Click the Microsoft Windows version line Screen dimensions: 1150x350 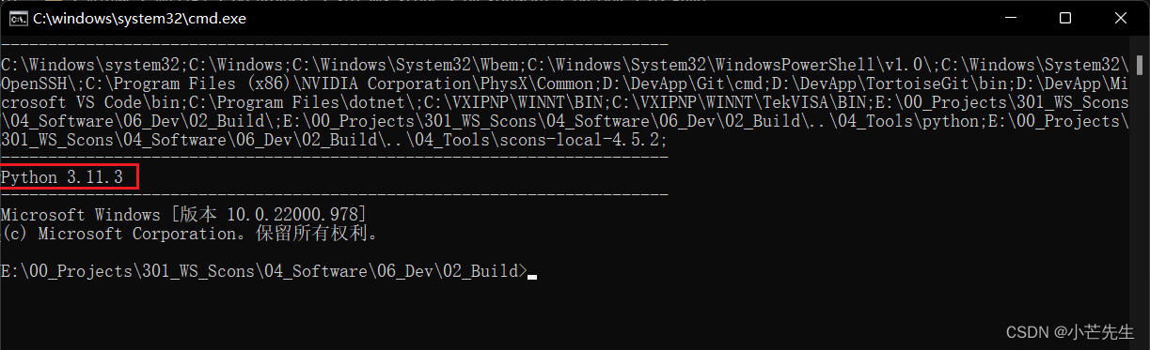[184, 214]
